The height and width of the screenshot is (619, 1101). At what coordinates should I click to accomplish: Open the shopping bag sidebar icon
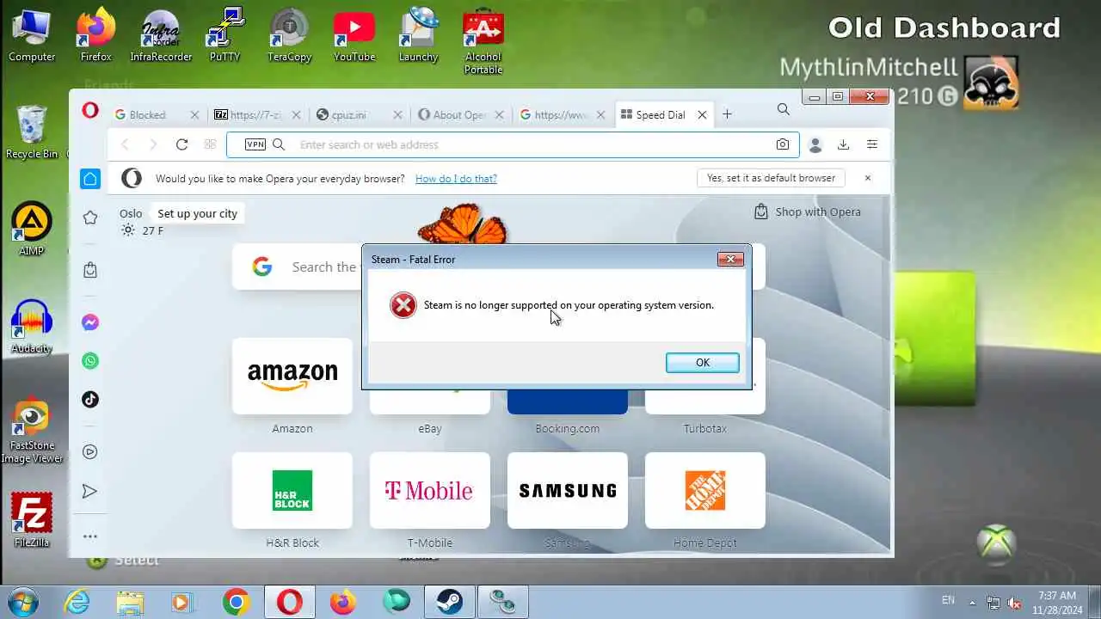pyautogui.click(x=90, y=270)
